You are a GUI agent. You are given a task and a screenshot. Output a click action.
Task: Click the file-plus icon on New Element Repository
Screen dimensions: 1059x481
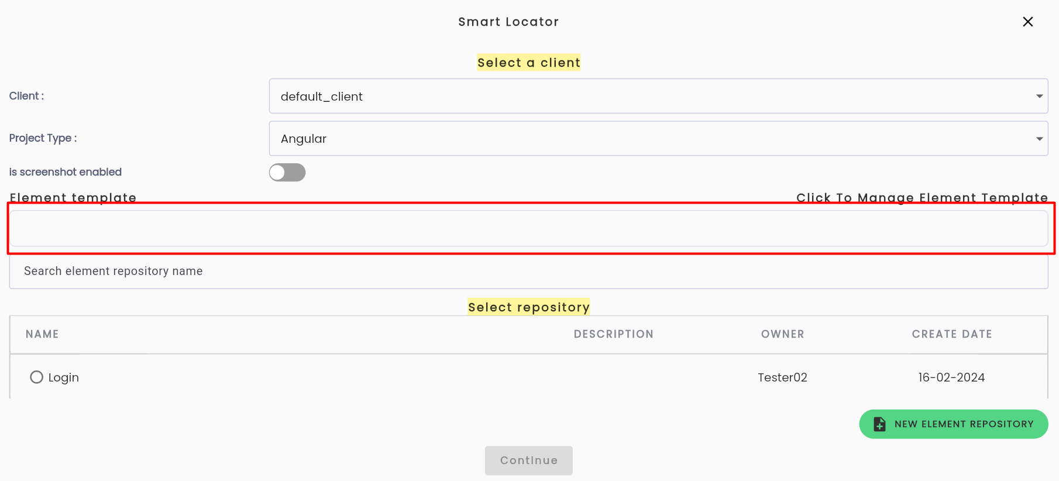879,424
